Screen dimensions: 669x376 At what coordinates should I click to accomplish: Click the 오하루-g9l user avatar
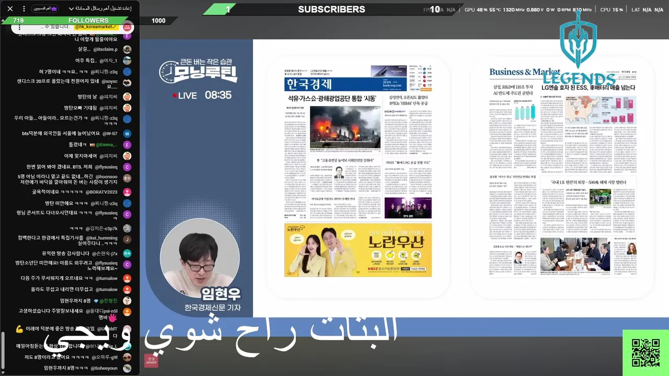point(127,357)
